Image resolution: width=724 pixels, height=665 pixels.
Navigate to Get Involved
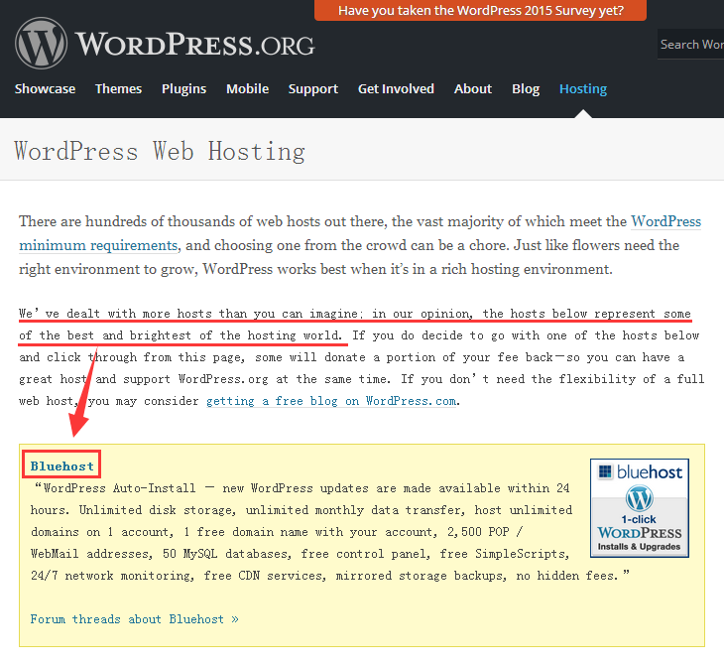coord(396,88)
